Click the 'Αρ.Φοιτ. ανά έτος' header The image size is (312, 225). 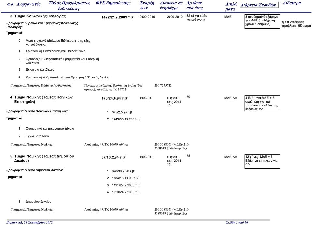195,6
